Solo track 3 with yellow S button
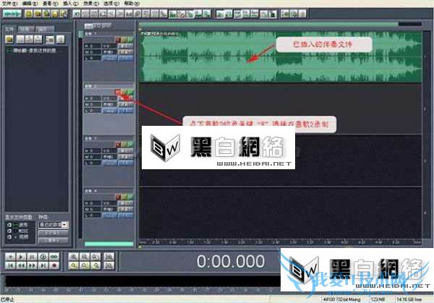This screenshot has height=303, width=434. click(x=124, y=145)
